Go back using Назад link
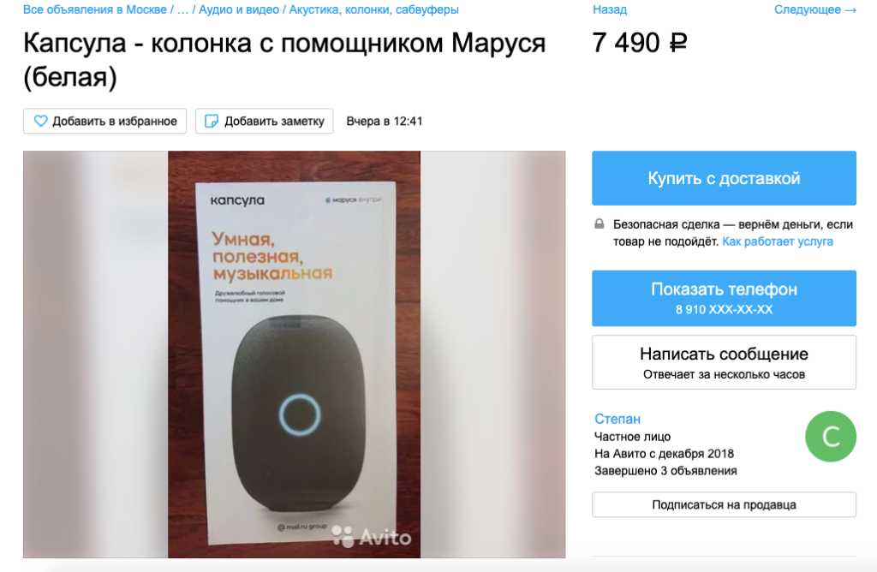The image size is (877, 572). coord(610,9)
